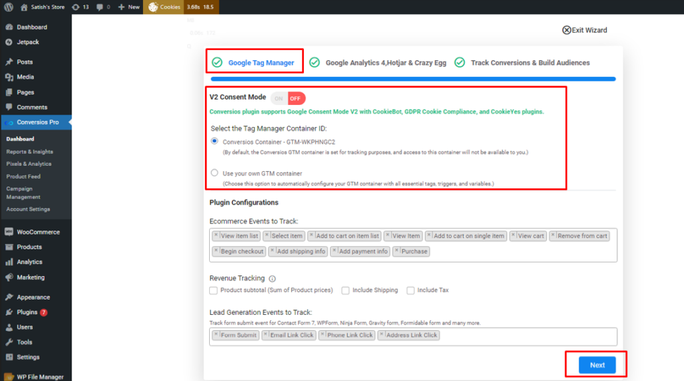Open Reports & Insights submenu item
This screenshot has width=684, height=381.
tap(29, 152)
